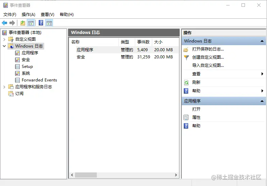Click the 自定义视图 folder icon in tree

coord(11,39)
